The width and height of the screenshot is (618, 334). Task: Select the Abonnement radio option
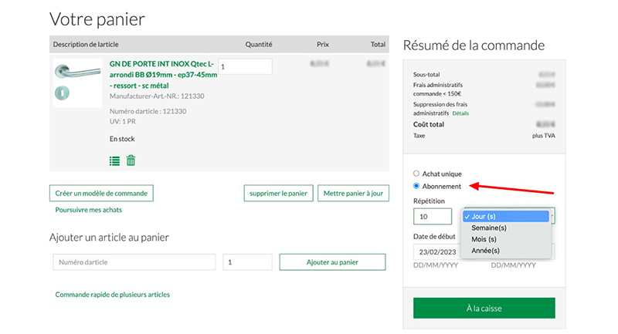[x=417, y=186]
